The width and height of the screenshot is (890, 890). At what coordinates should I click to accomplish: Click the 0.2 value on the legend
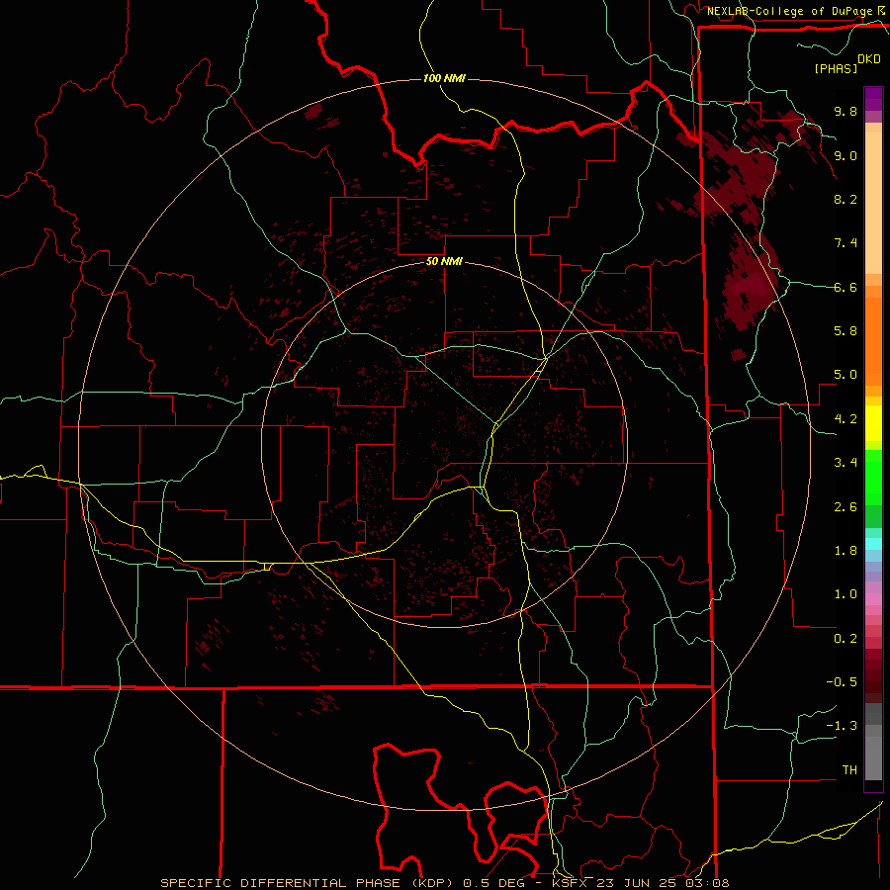(x=845, y=639)
